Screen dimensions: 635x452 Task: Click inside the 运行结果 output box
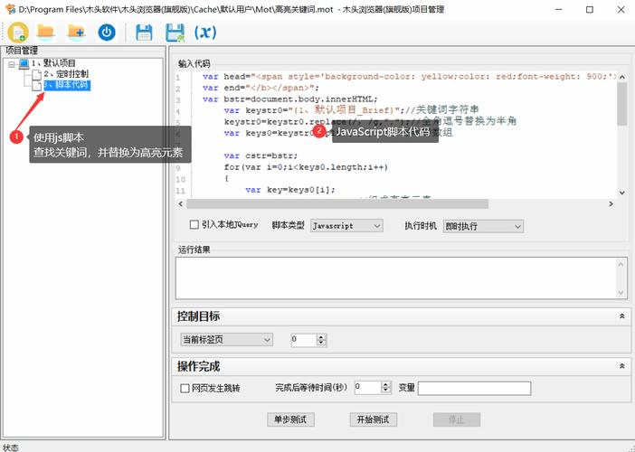397,278
